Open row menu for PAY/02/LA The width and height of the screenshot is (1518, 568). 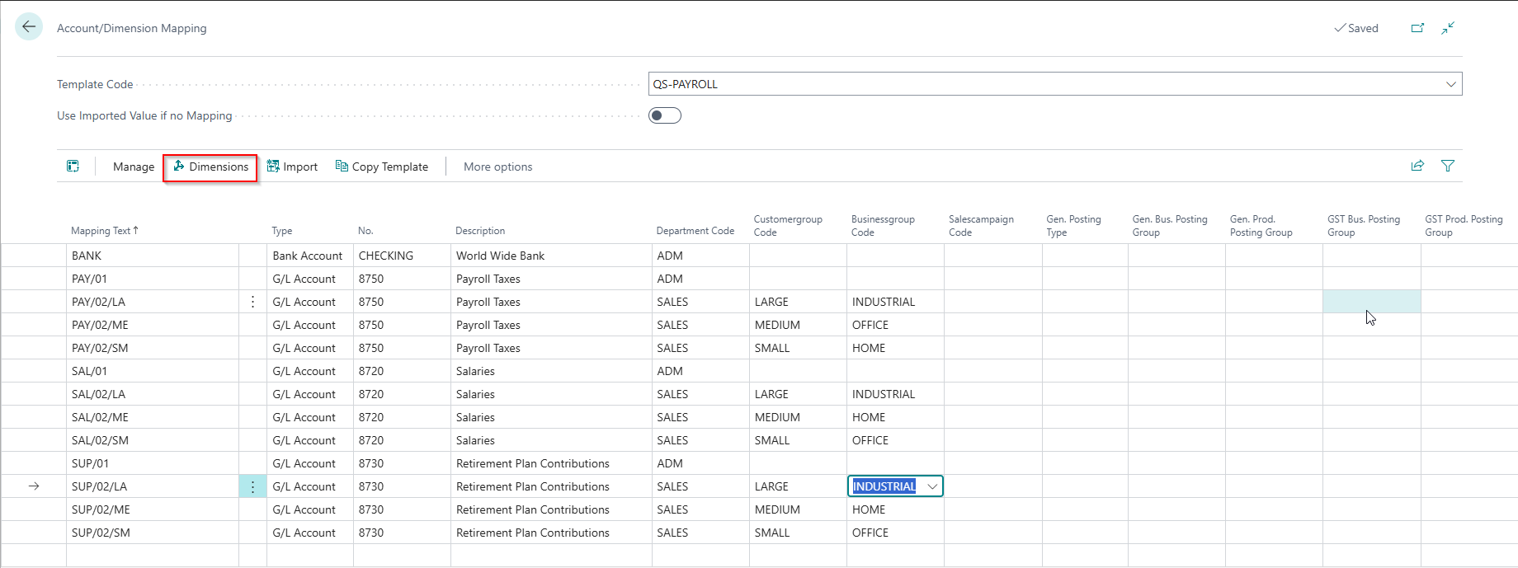[252, 302]
